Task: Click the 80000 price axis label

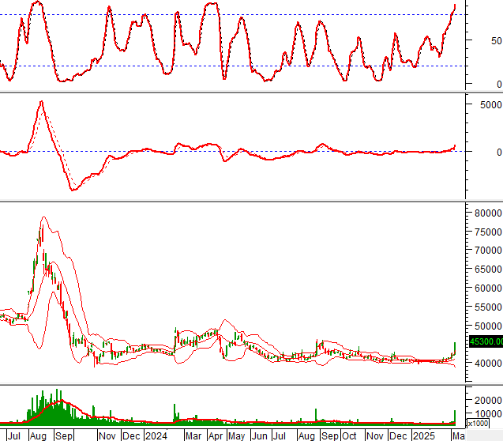Action: click(488, 213)
